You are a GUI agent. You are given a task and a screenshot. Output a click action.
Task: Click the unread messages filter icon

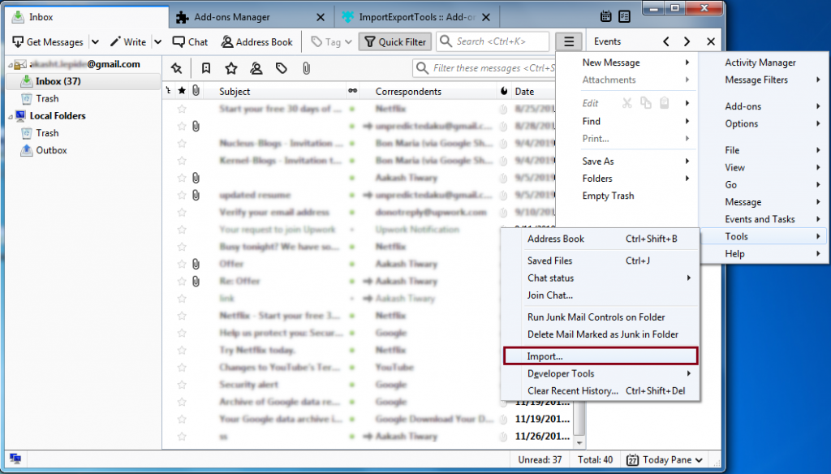tap(206, 68)
